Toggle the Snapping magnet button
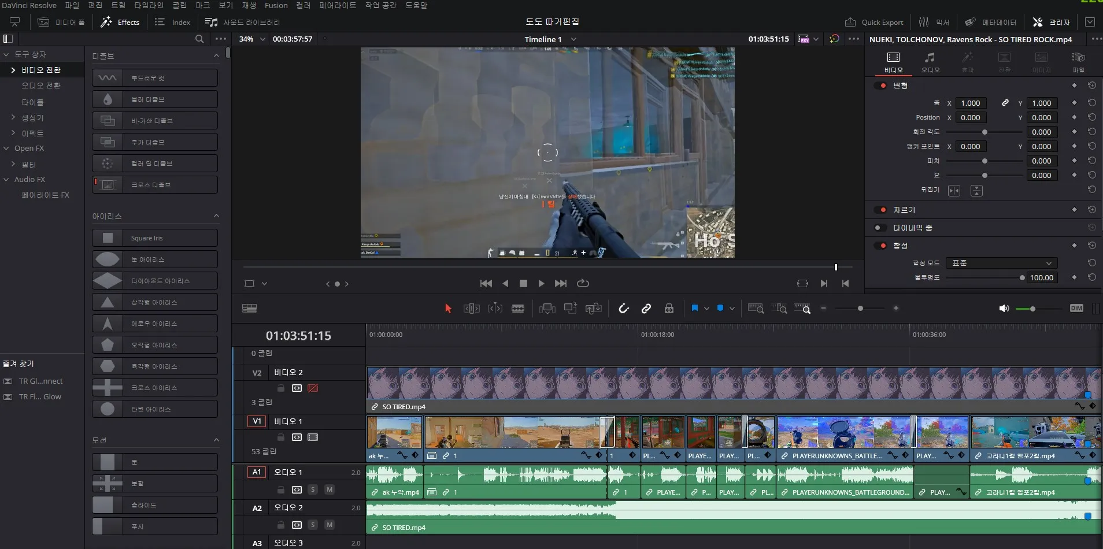Image resolution: width=1103 pixels, height=549 pixels. coord(624,309)
